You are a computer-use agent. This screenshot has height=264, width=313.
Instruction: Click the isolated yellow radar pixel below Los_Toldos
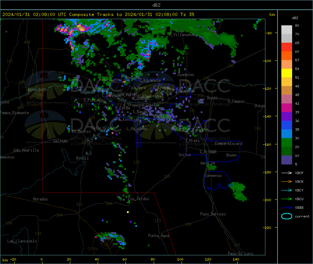pyautogui.click(x=128, y=212)
